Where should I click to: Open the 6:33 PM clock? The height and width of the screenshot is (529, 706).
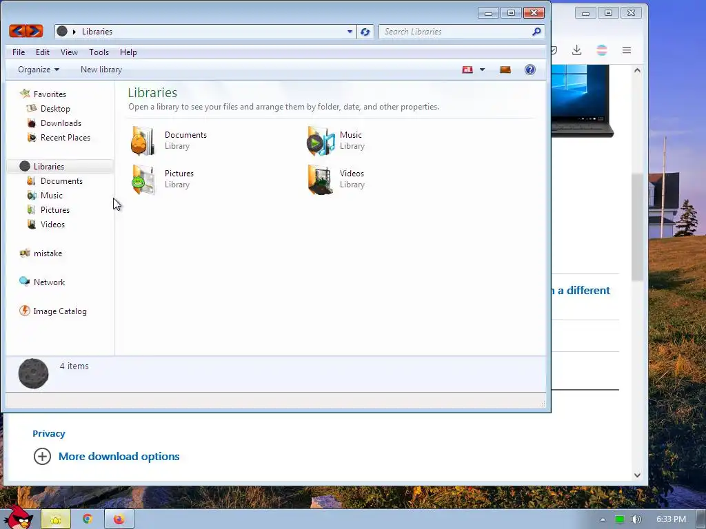pyautogui.click(x=671, y=519)
